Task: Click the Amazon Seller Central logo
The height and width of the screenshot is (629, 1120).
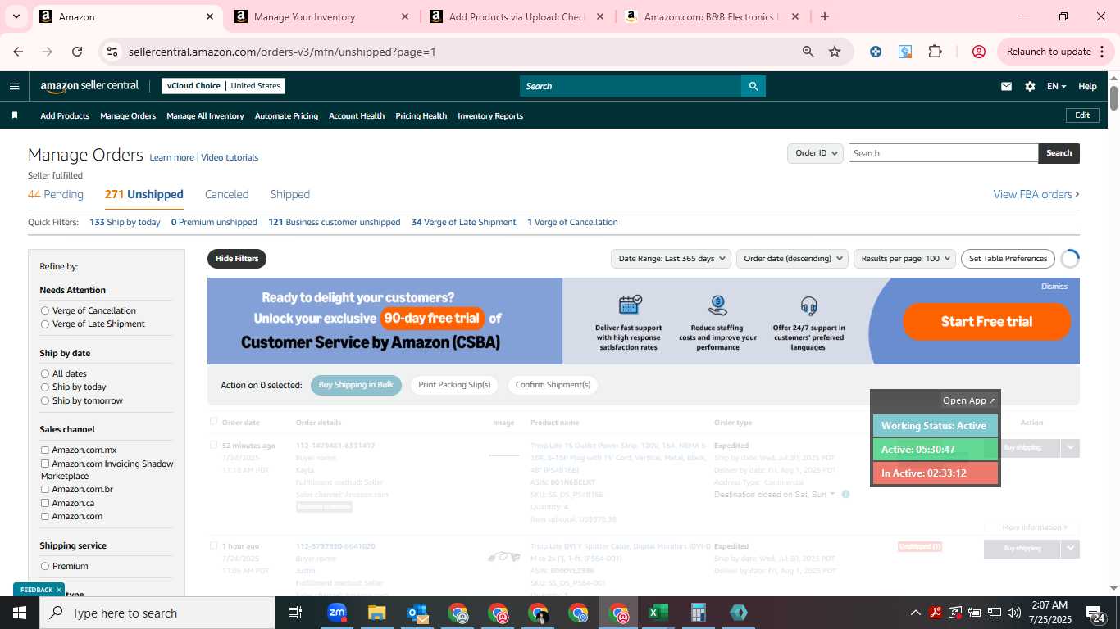Action: (89, 86)
